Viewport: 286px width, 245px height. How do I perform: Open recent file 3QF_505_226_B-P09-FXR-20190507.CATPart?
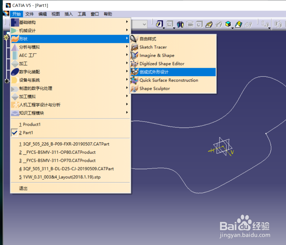(70, 144)
